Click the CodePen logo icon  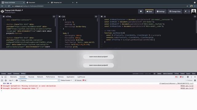click(2, 11)
